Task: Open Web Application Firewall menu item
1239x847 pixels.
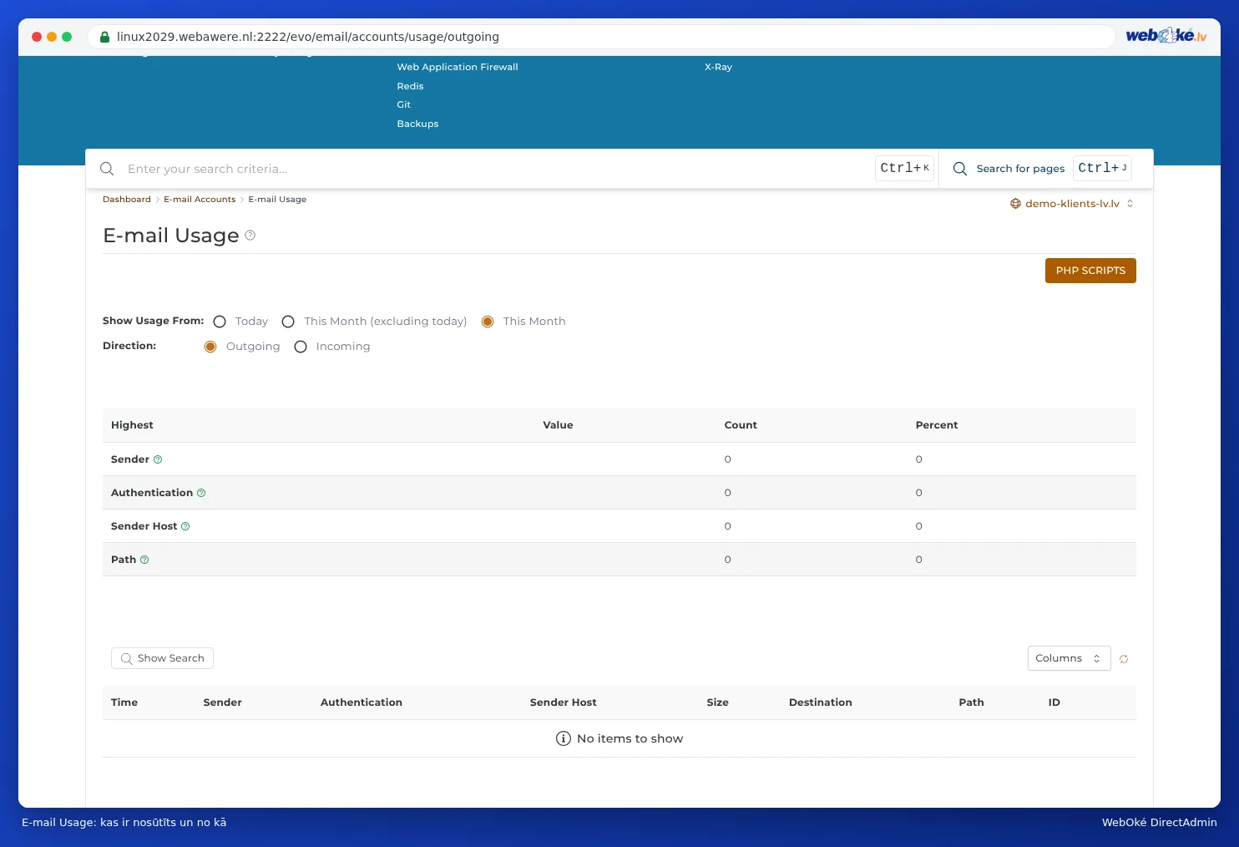Action: pos(458,67)
